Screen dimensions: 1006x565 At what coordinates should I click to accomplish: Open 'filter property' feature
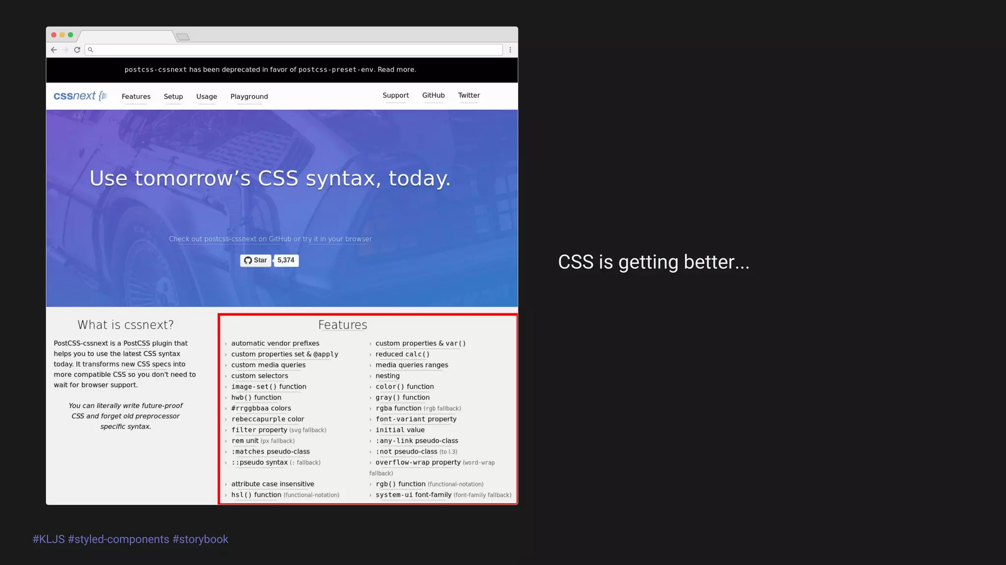point(259,430)
